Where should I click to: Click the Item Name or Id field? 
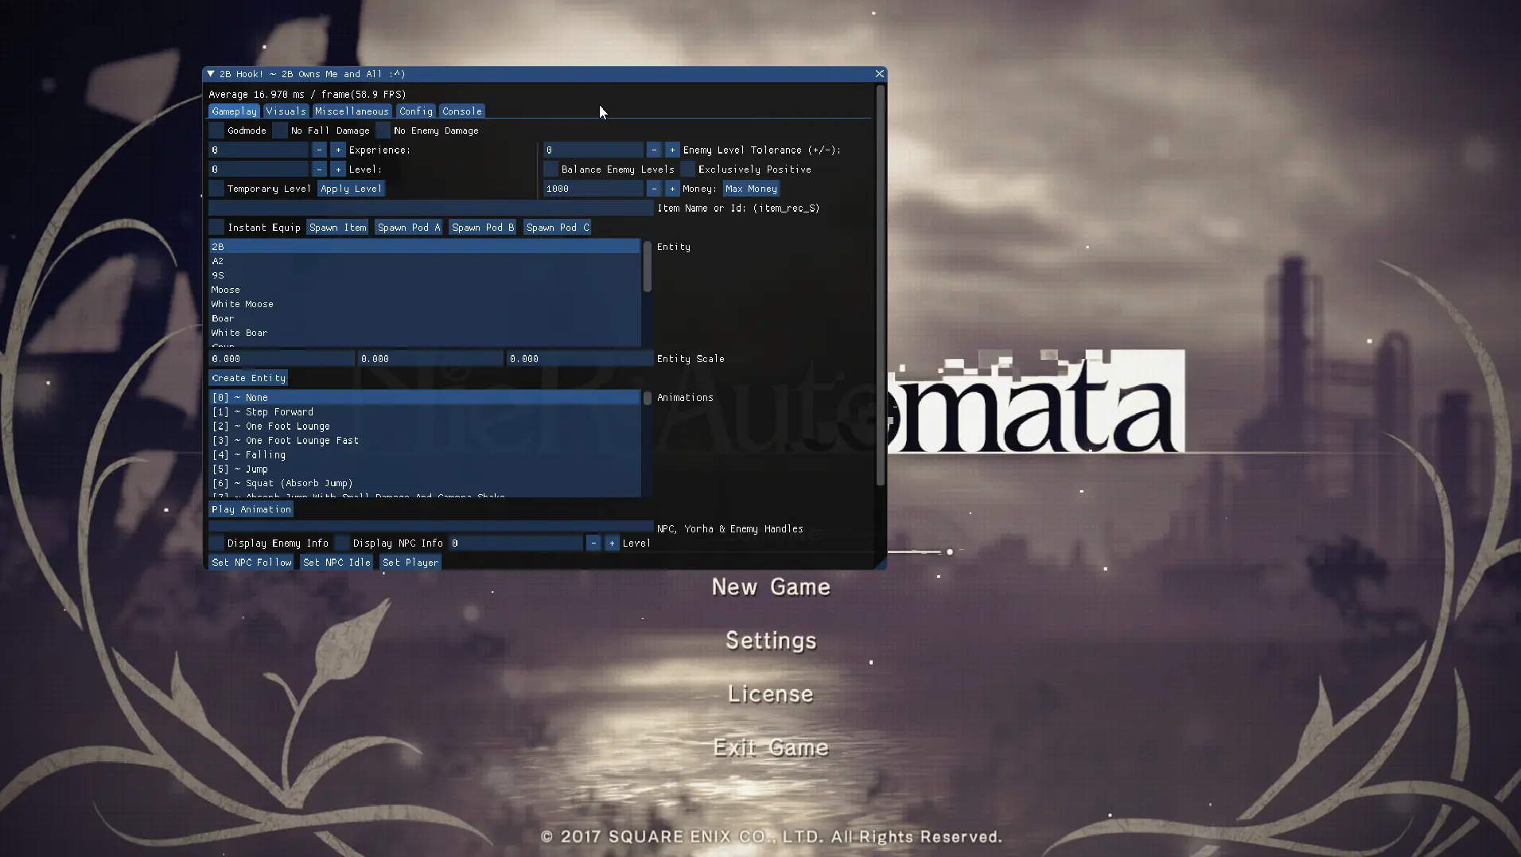pyautogui.click(x=430, y=208)
